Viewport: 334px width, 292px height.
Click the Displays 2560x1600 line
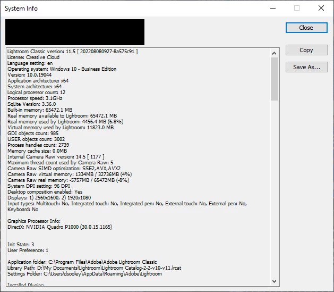[x=49, y=198]
